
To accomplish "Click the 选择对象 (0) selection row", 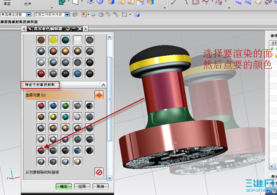I will click(64, 95).
